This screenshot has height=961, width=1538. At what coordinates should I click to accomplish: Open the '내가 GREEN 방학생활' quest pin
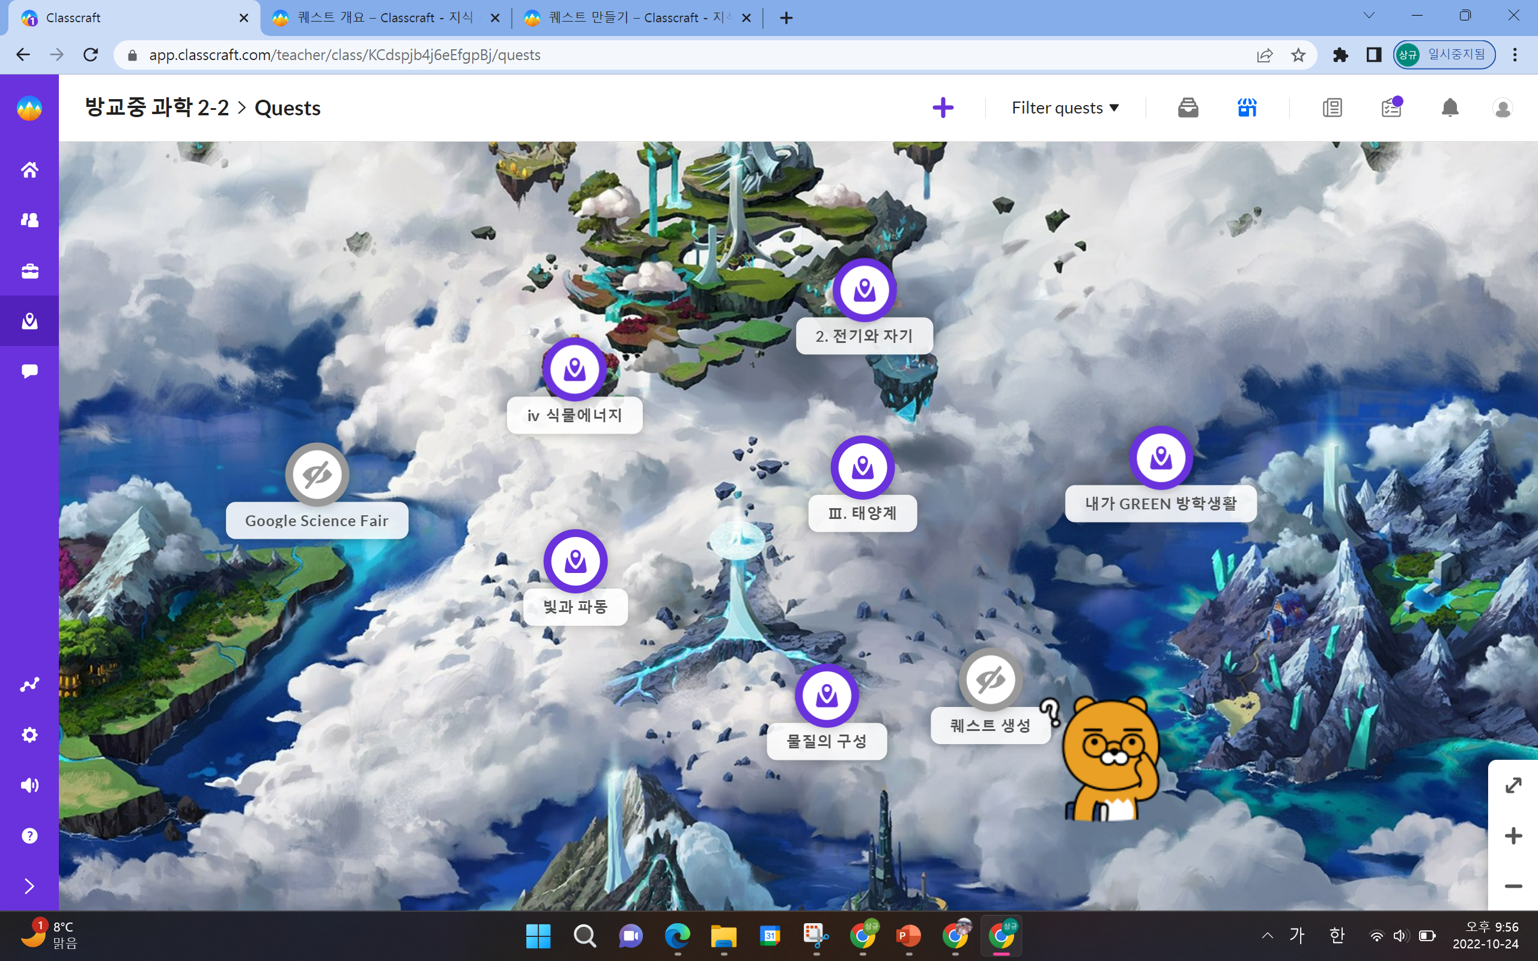tap(1161, 458)
